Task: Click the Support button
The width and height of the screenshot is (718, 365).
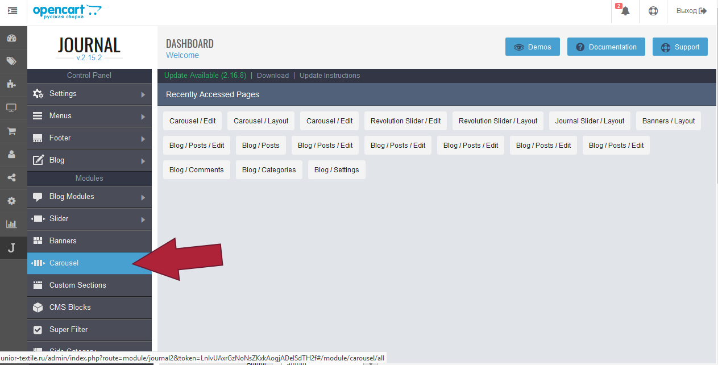Action: coord(680,47)
